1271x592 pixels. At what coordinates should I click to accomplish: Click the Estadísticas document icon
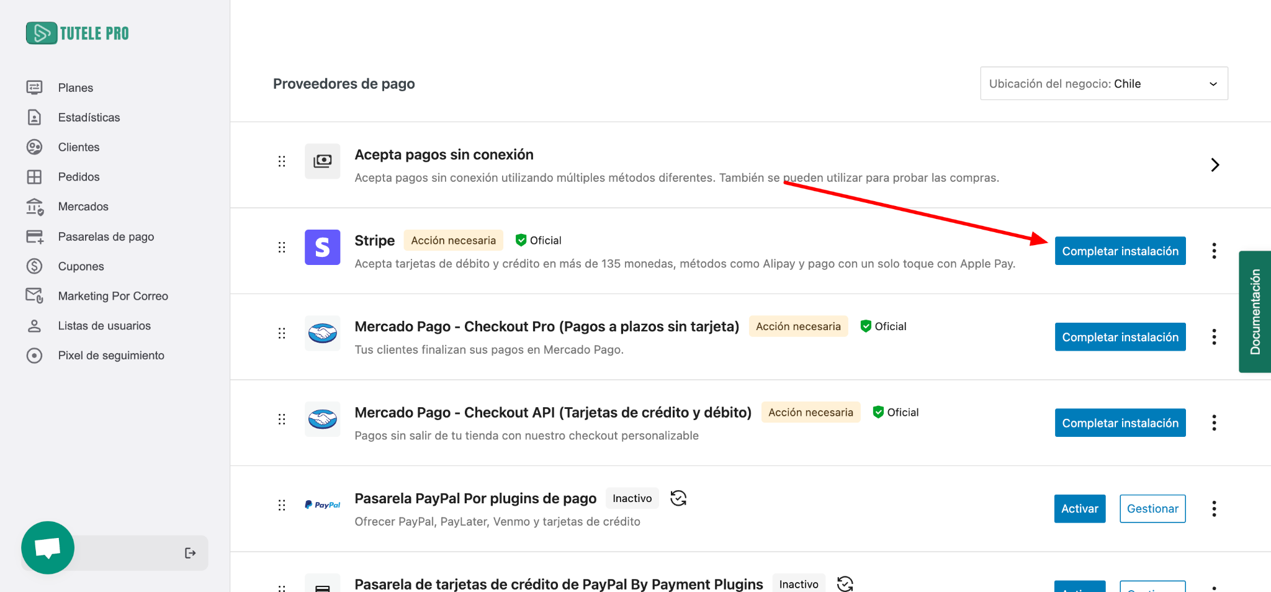click(x=35, y=117)
